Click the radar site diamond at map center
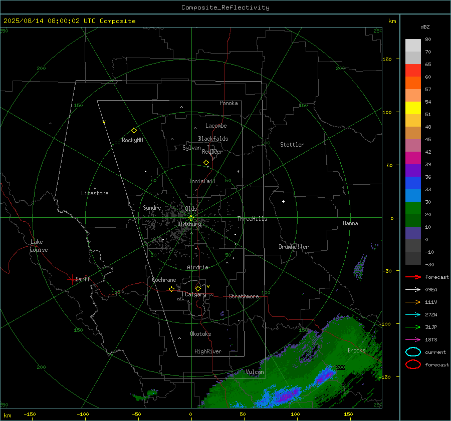The image size is (451, 421). [x=191, y=218]
